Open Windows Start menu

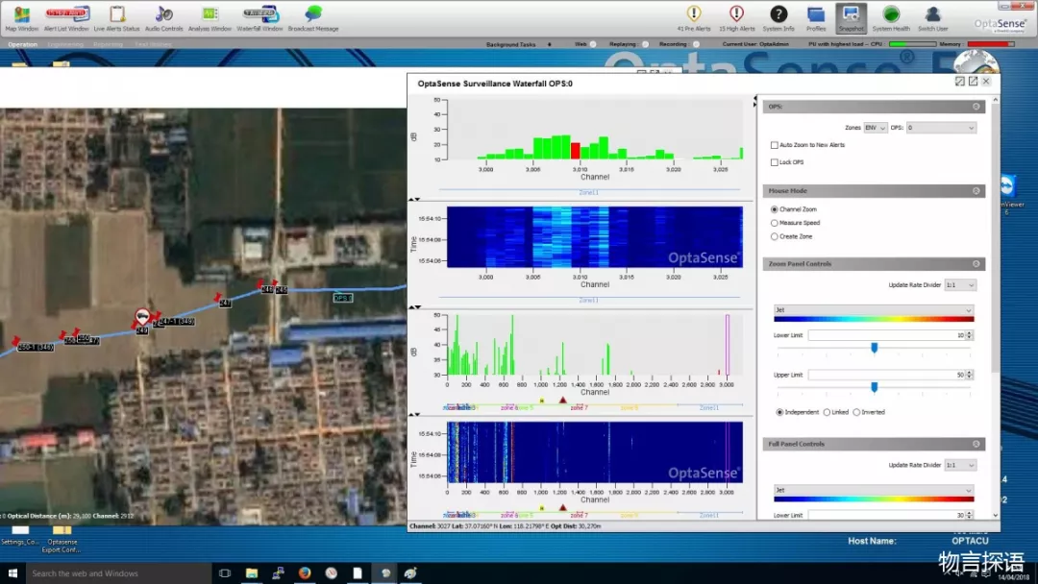[x=12, y=572]
